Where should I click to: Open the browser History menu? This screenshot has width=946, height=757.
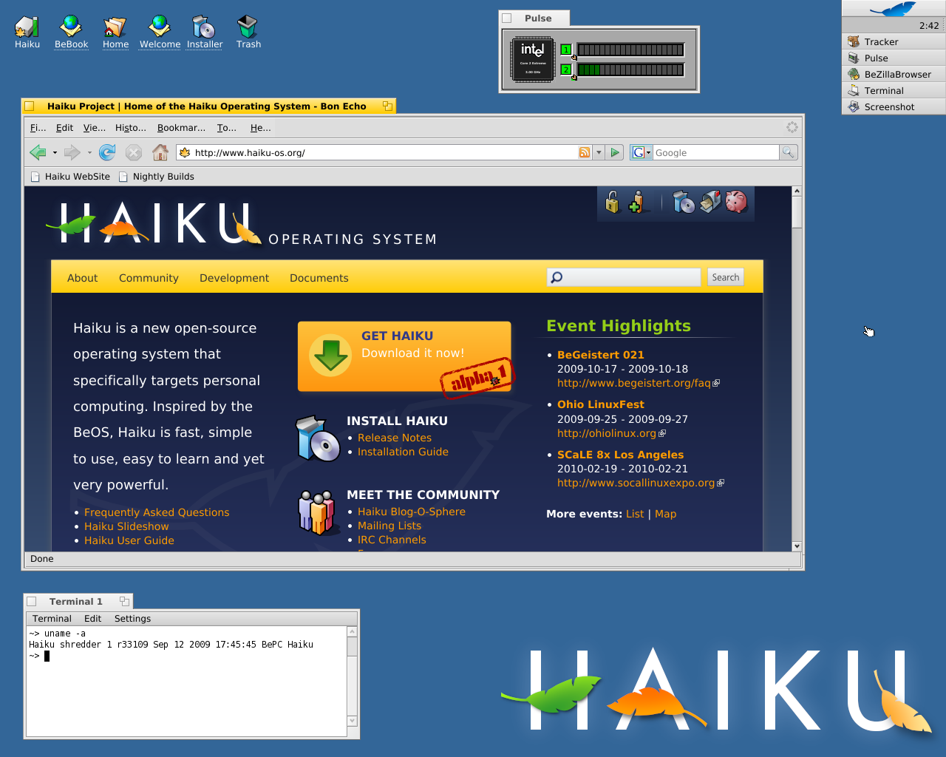click(x=131, y=127)
